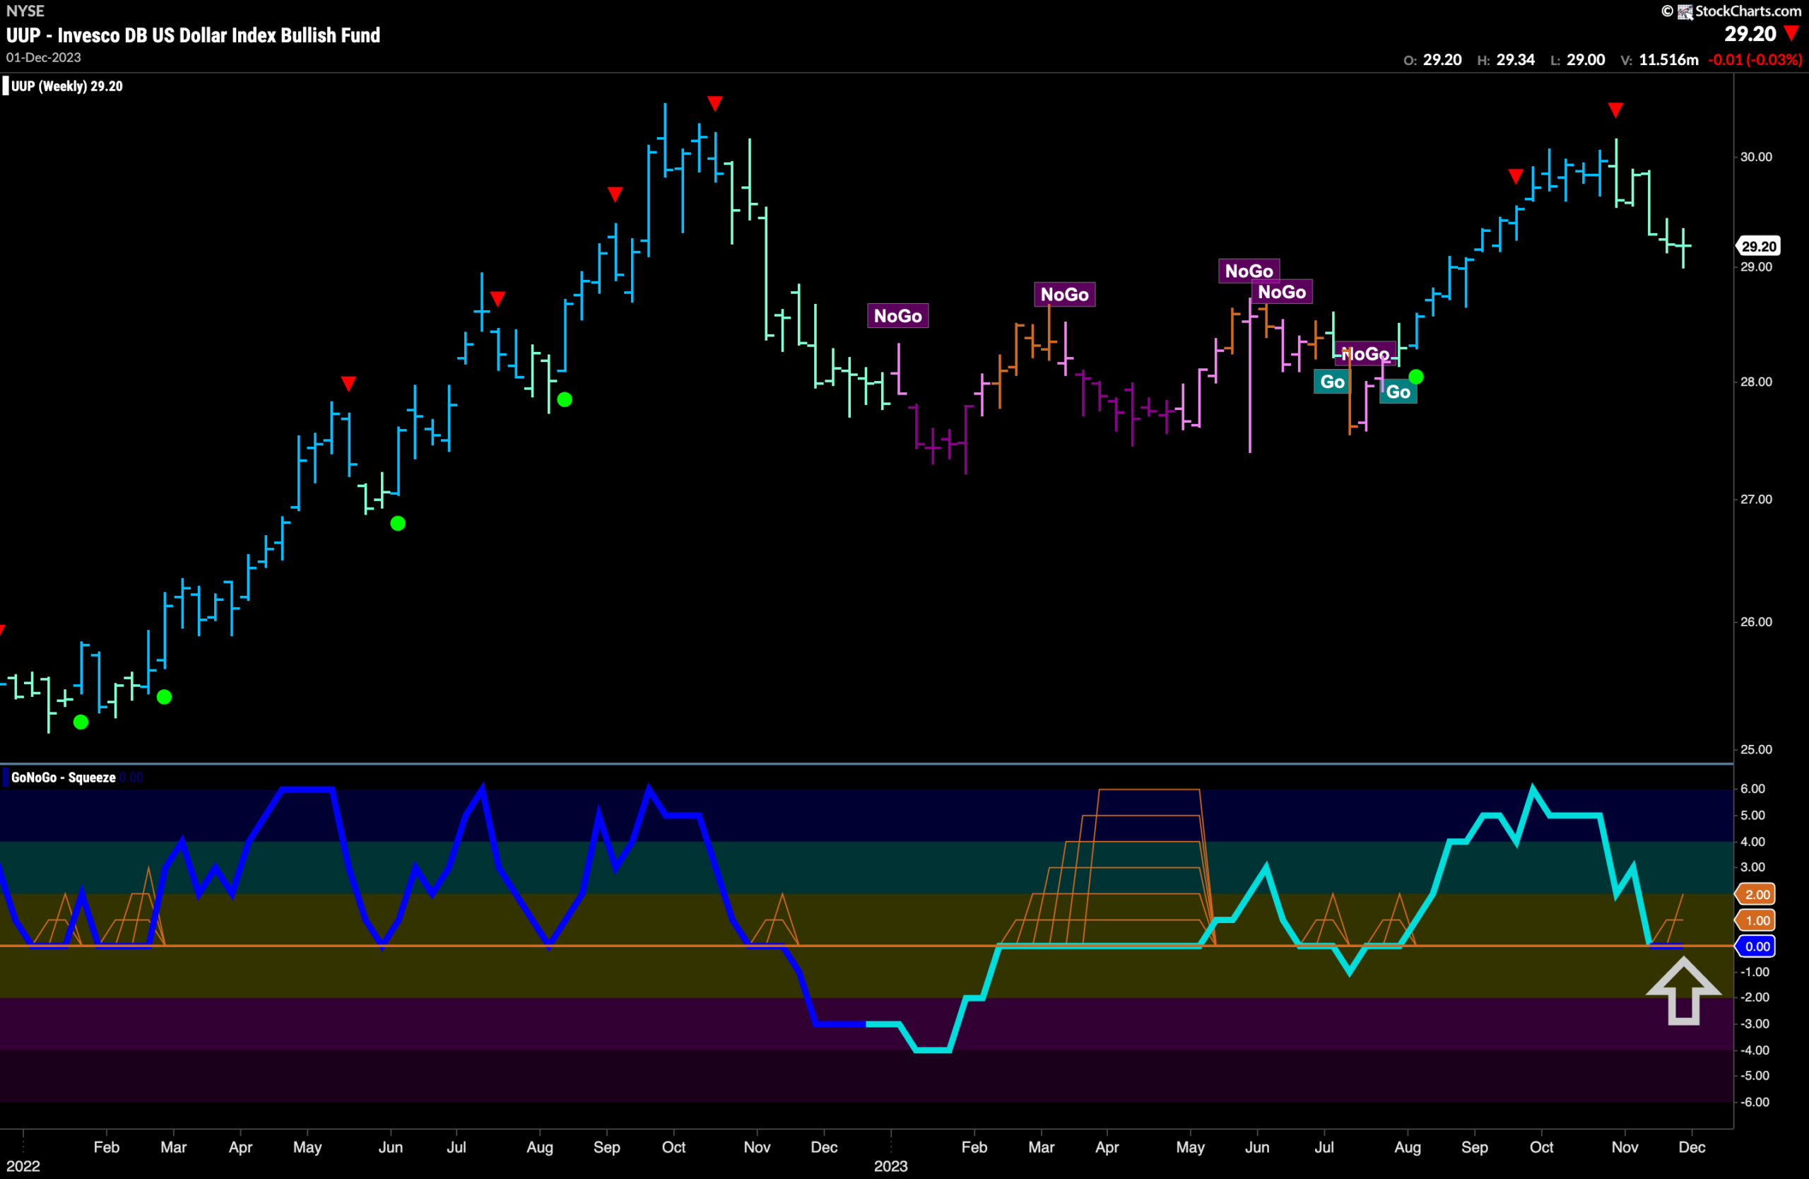The height and width of the screenshot is (1179, 1809).
Task: Click the orange 1.00 squeeze value tag
Action: [x=1757, y=920]
